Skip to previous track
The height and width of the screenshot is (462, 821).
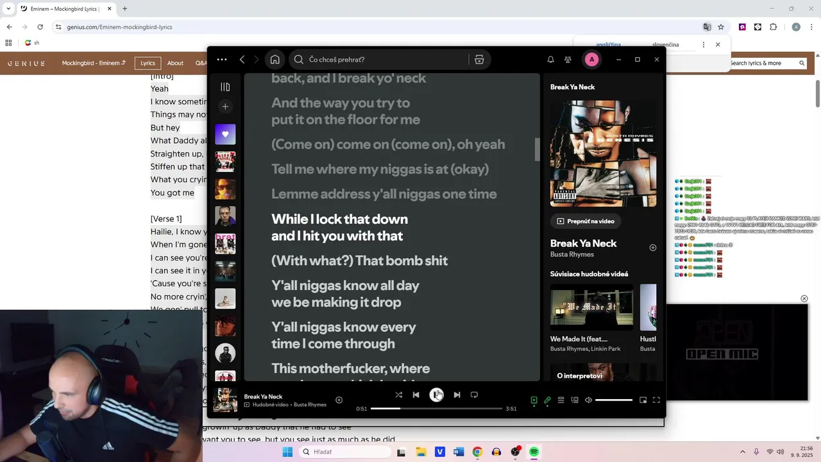[416, 395]
